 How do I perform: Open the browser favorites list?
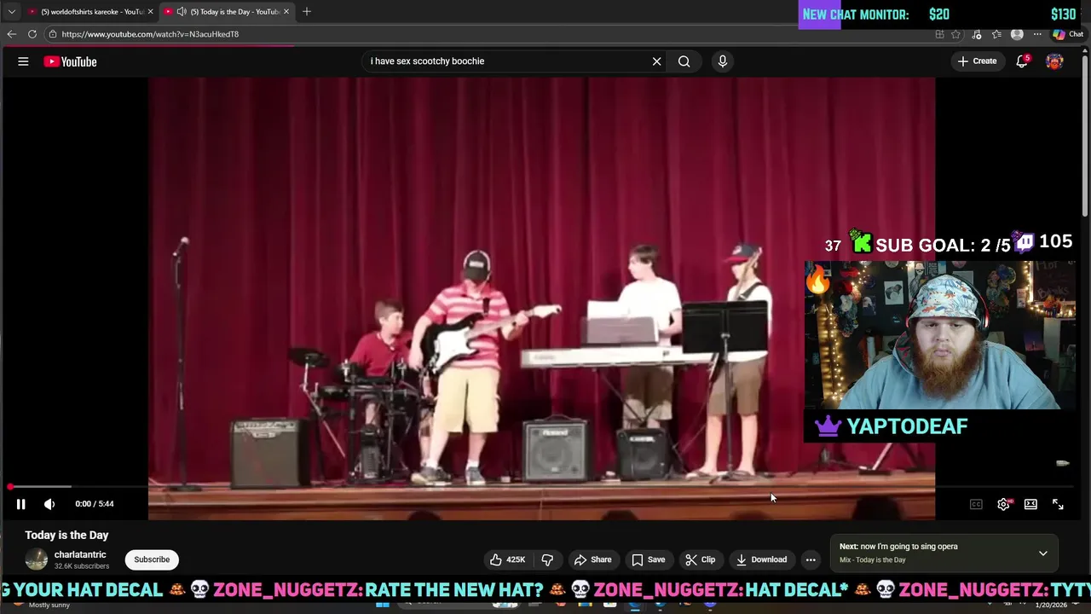[x=996, y=34]
